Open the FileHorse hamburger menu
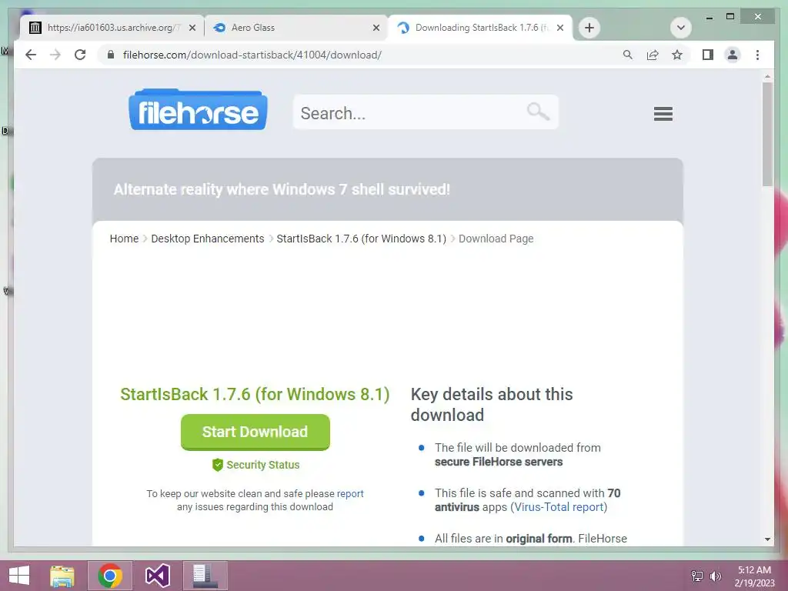The image size is (788, 591). tap(663, 114)
